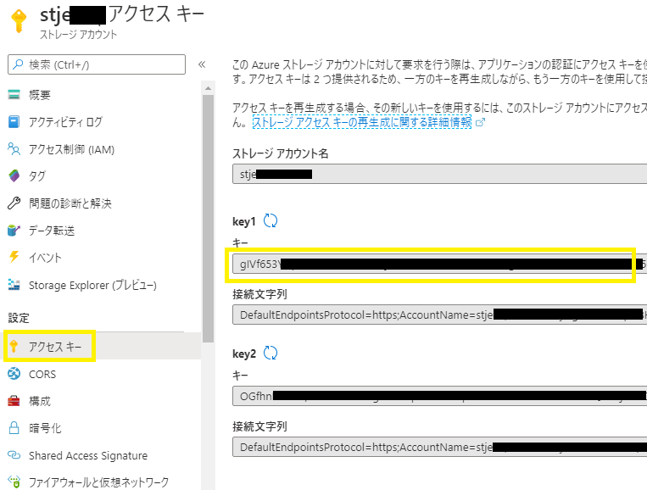Click the wrench icon for 問題の診断と解決
Screen dimensions: 647x490
tap(14, 203)
